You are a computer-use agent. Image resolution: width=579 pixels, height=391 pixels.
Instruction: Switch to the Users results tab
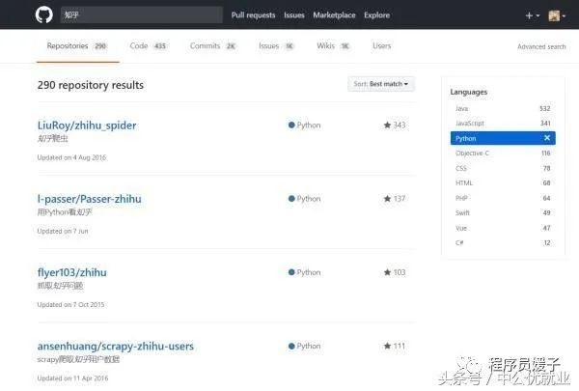click(x=382, y=45)
